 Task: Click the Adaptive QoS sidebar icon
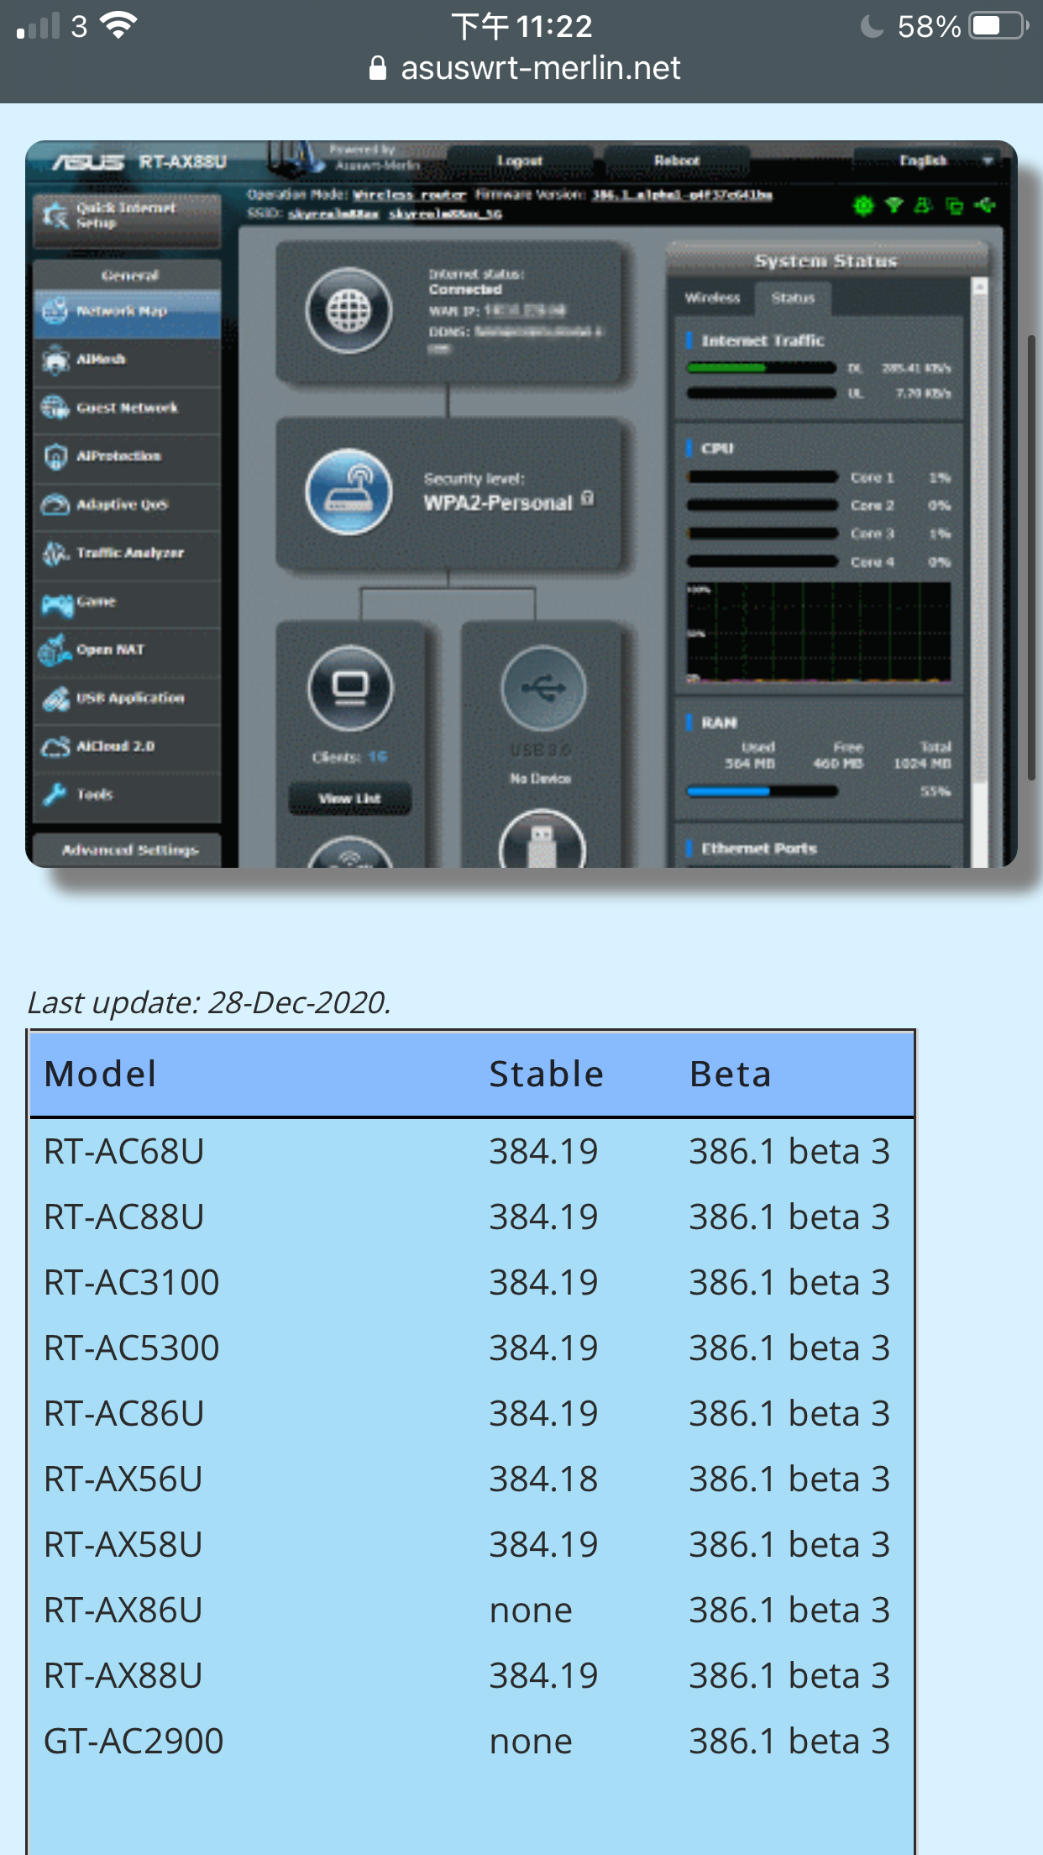click(55, 504)
